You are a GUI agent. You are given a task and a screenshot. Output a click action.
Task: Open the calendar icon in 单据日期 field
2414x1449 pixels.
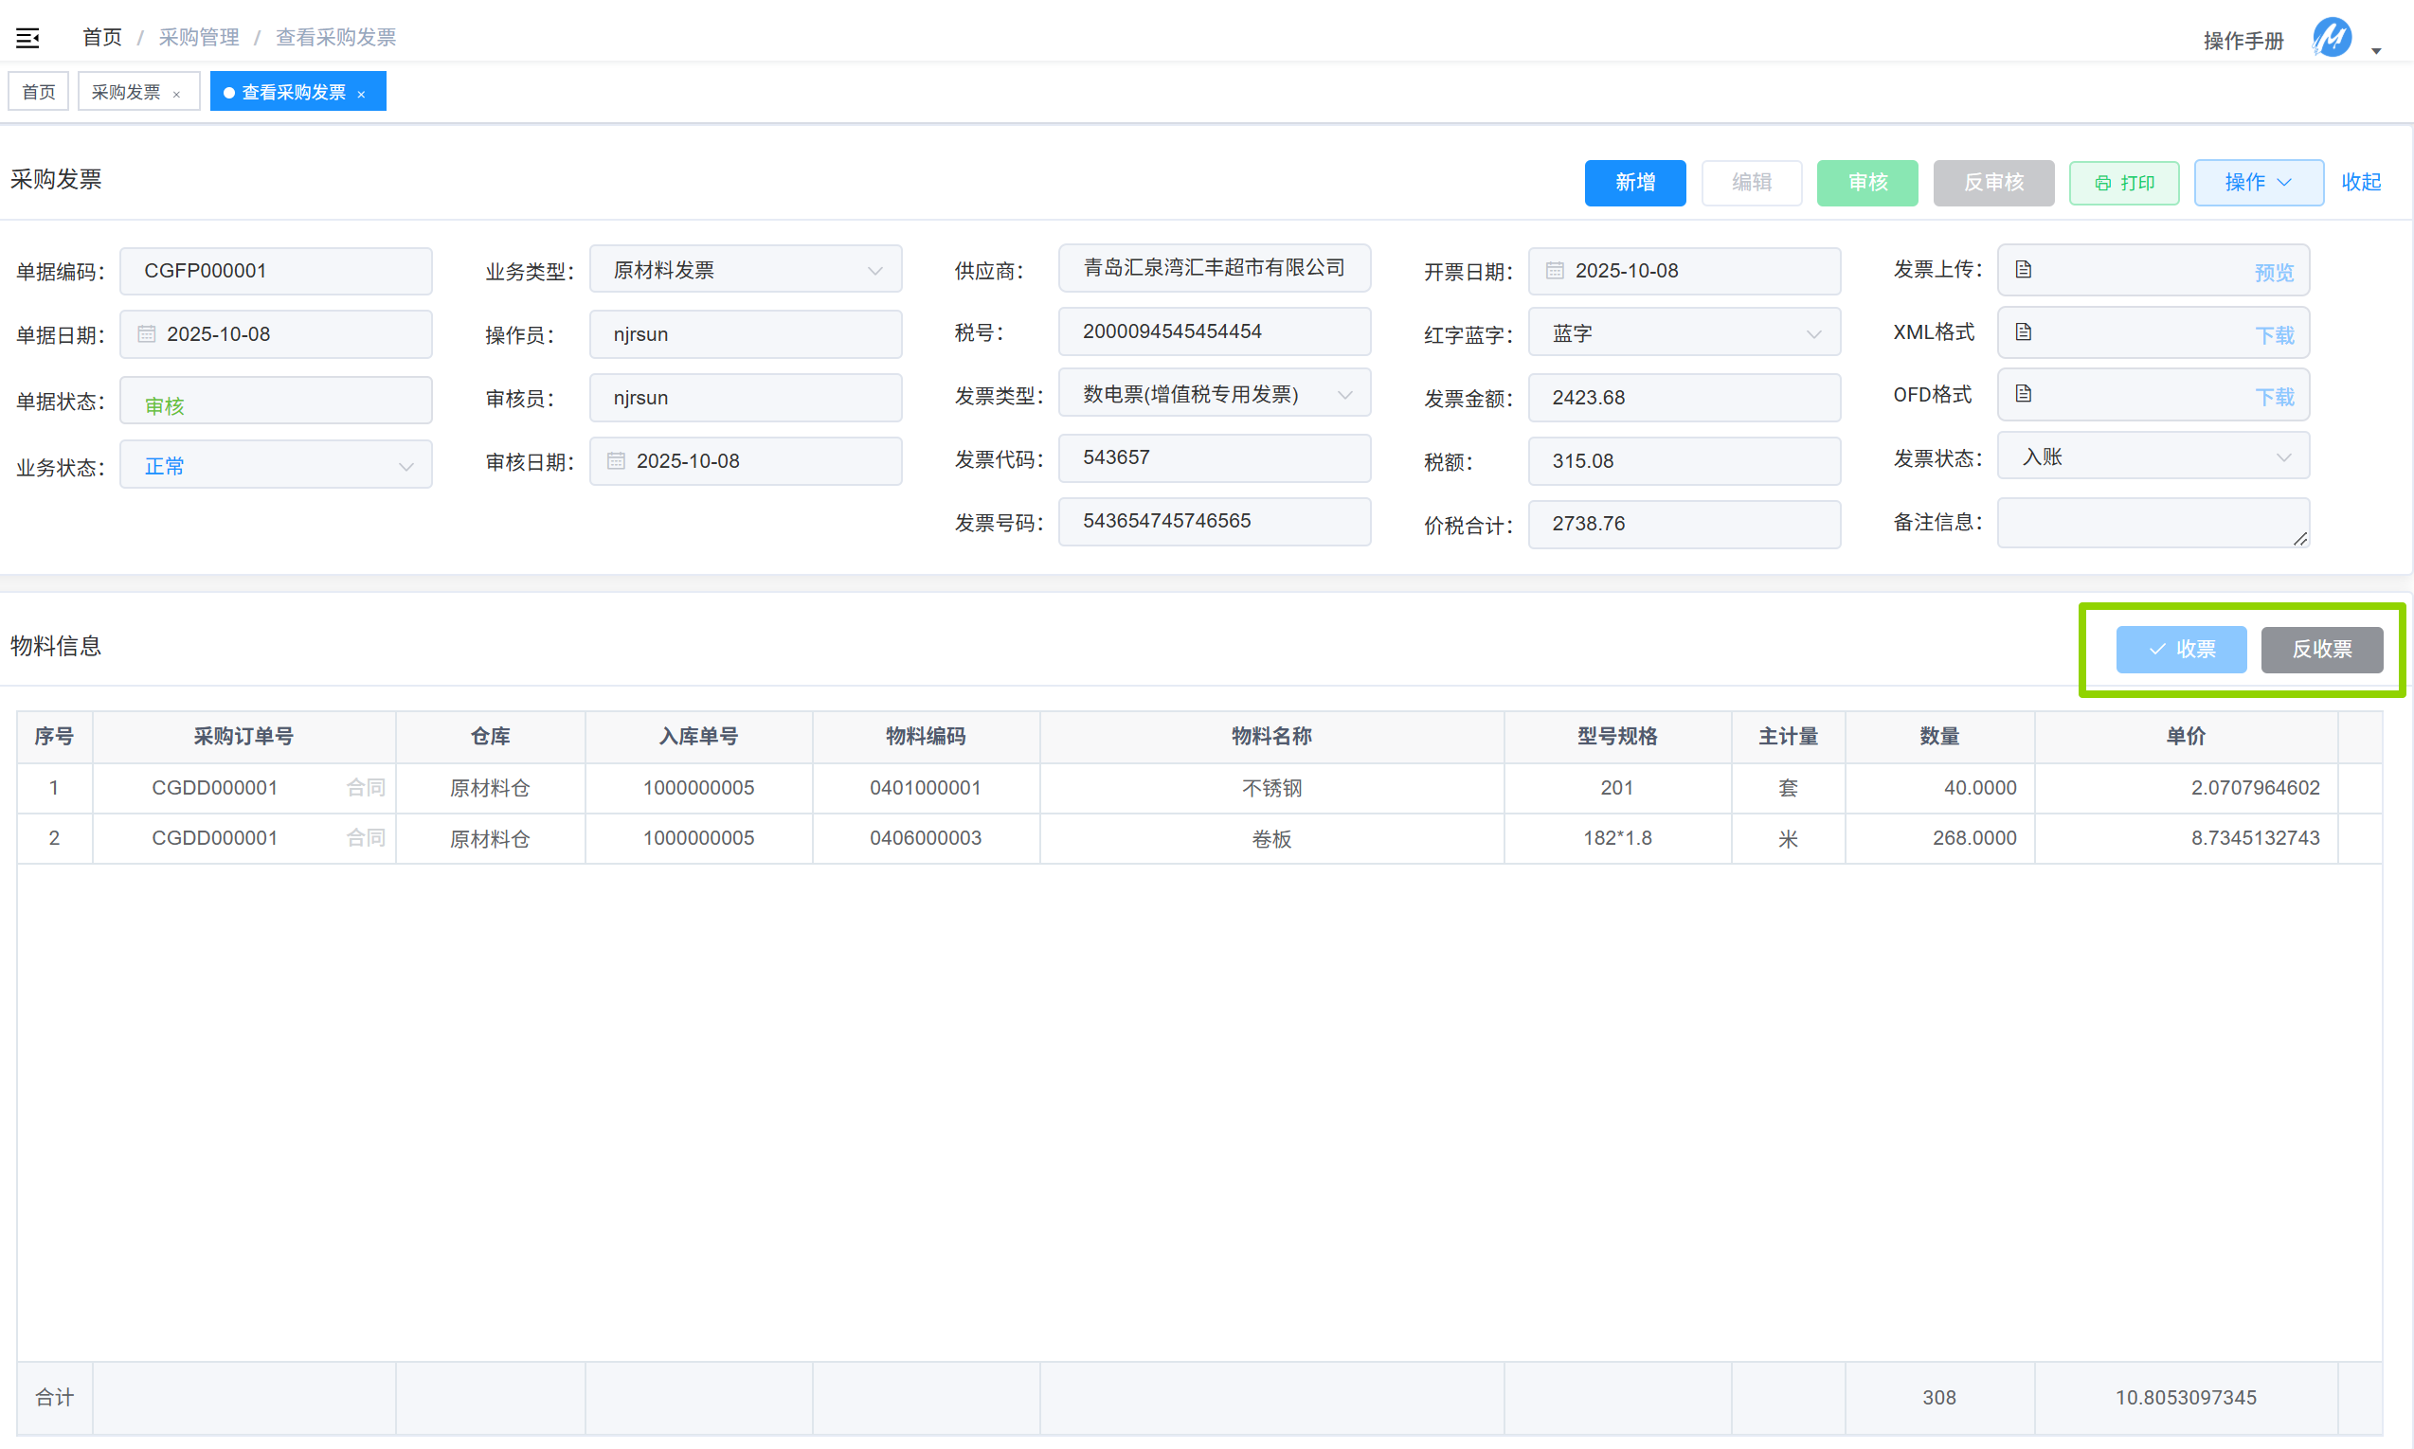point(147,333)
